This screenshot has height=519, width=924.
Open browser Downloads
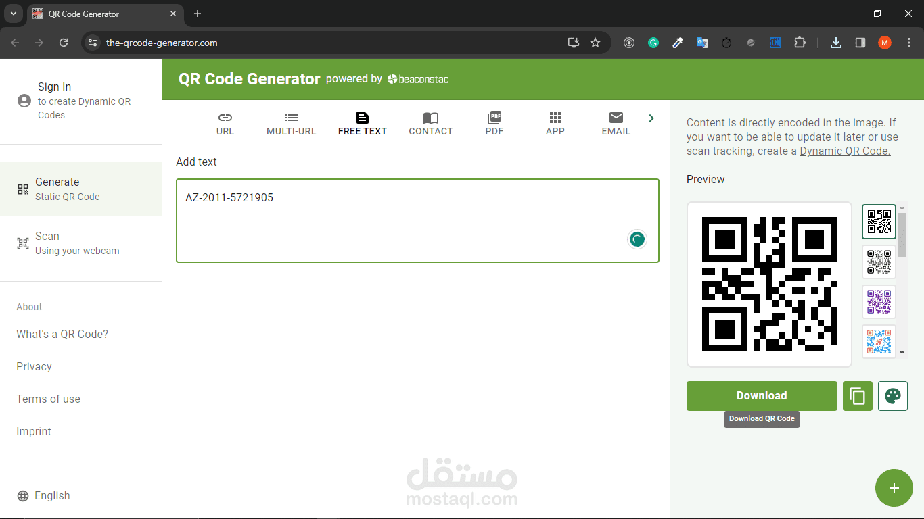click(836, 43)
